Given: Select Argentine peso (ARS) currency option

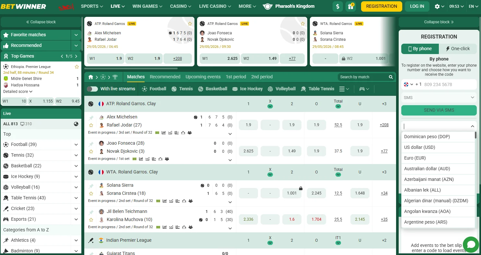Looking at the screenshot, I should [438, 222].
